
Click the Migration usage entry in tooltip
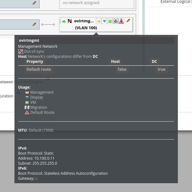[x=39, y=107]
